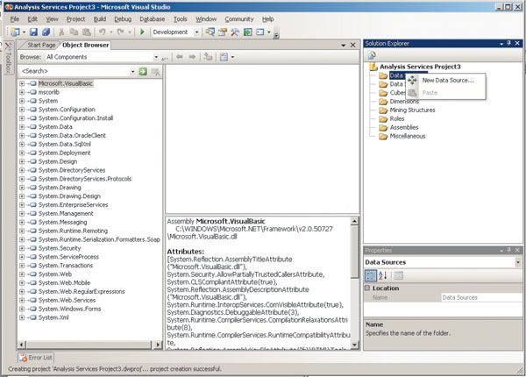Screen dimensions: 526x377
Task: Expand the System.Xml node
Action: point(22,317)
